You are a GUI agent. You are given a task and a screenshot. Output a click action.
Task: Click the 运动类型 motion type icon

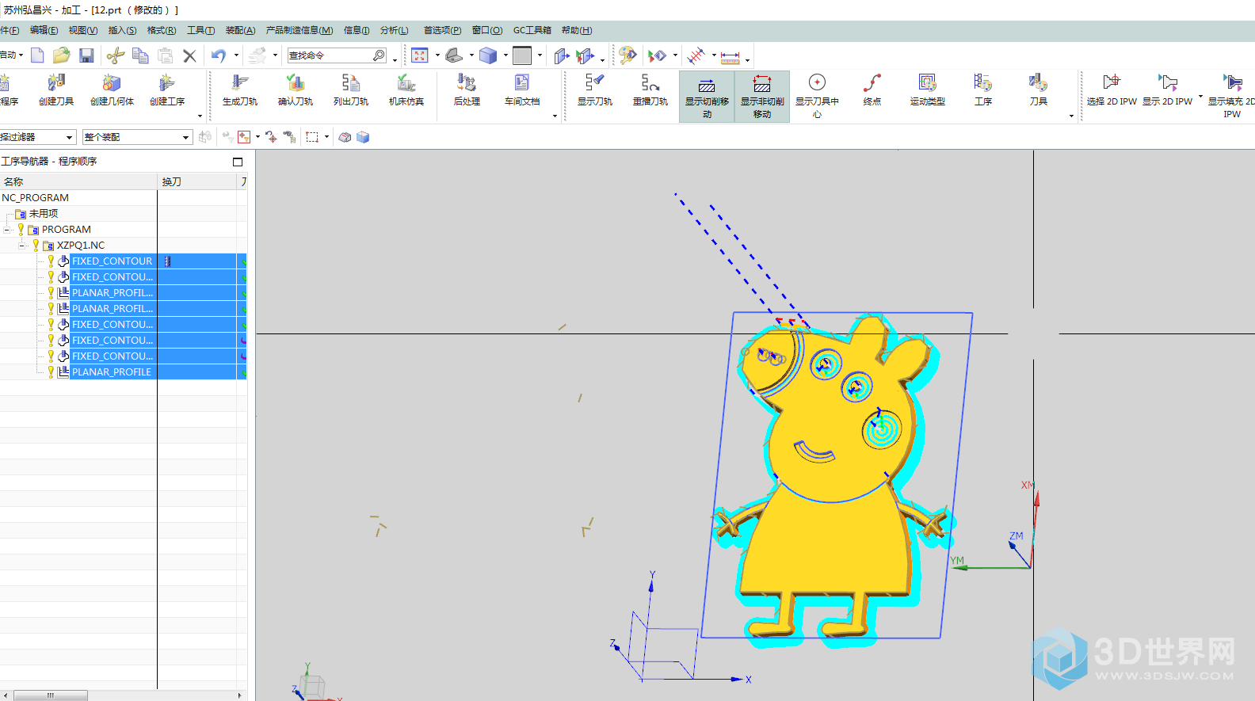tap(928, 90)
